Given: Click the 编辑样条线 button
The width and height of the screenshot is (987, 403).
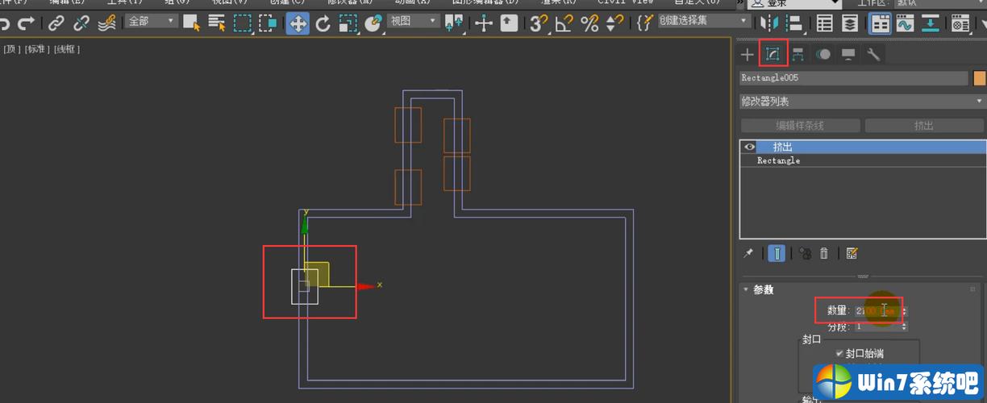Looking at the screenshot, I should (x=800, y=126).
